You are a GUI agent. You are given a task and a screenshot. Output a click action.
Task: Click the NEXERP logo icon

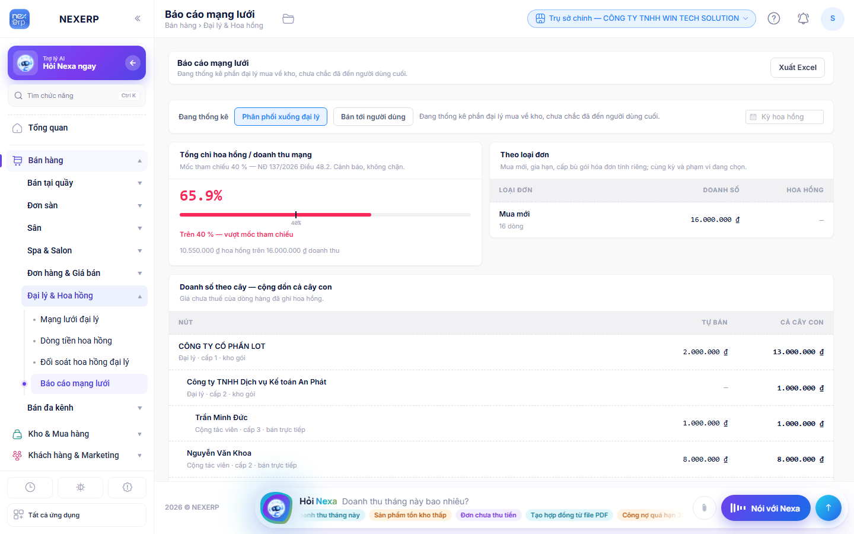[20, 19]
